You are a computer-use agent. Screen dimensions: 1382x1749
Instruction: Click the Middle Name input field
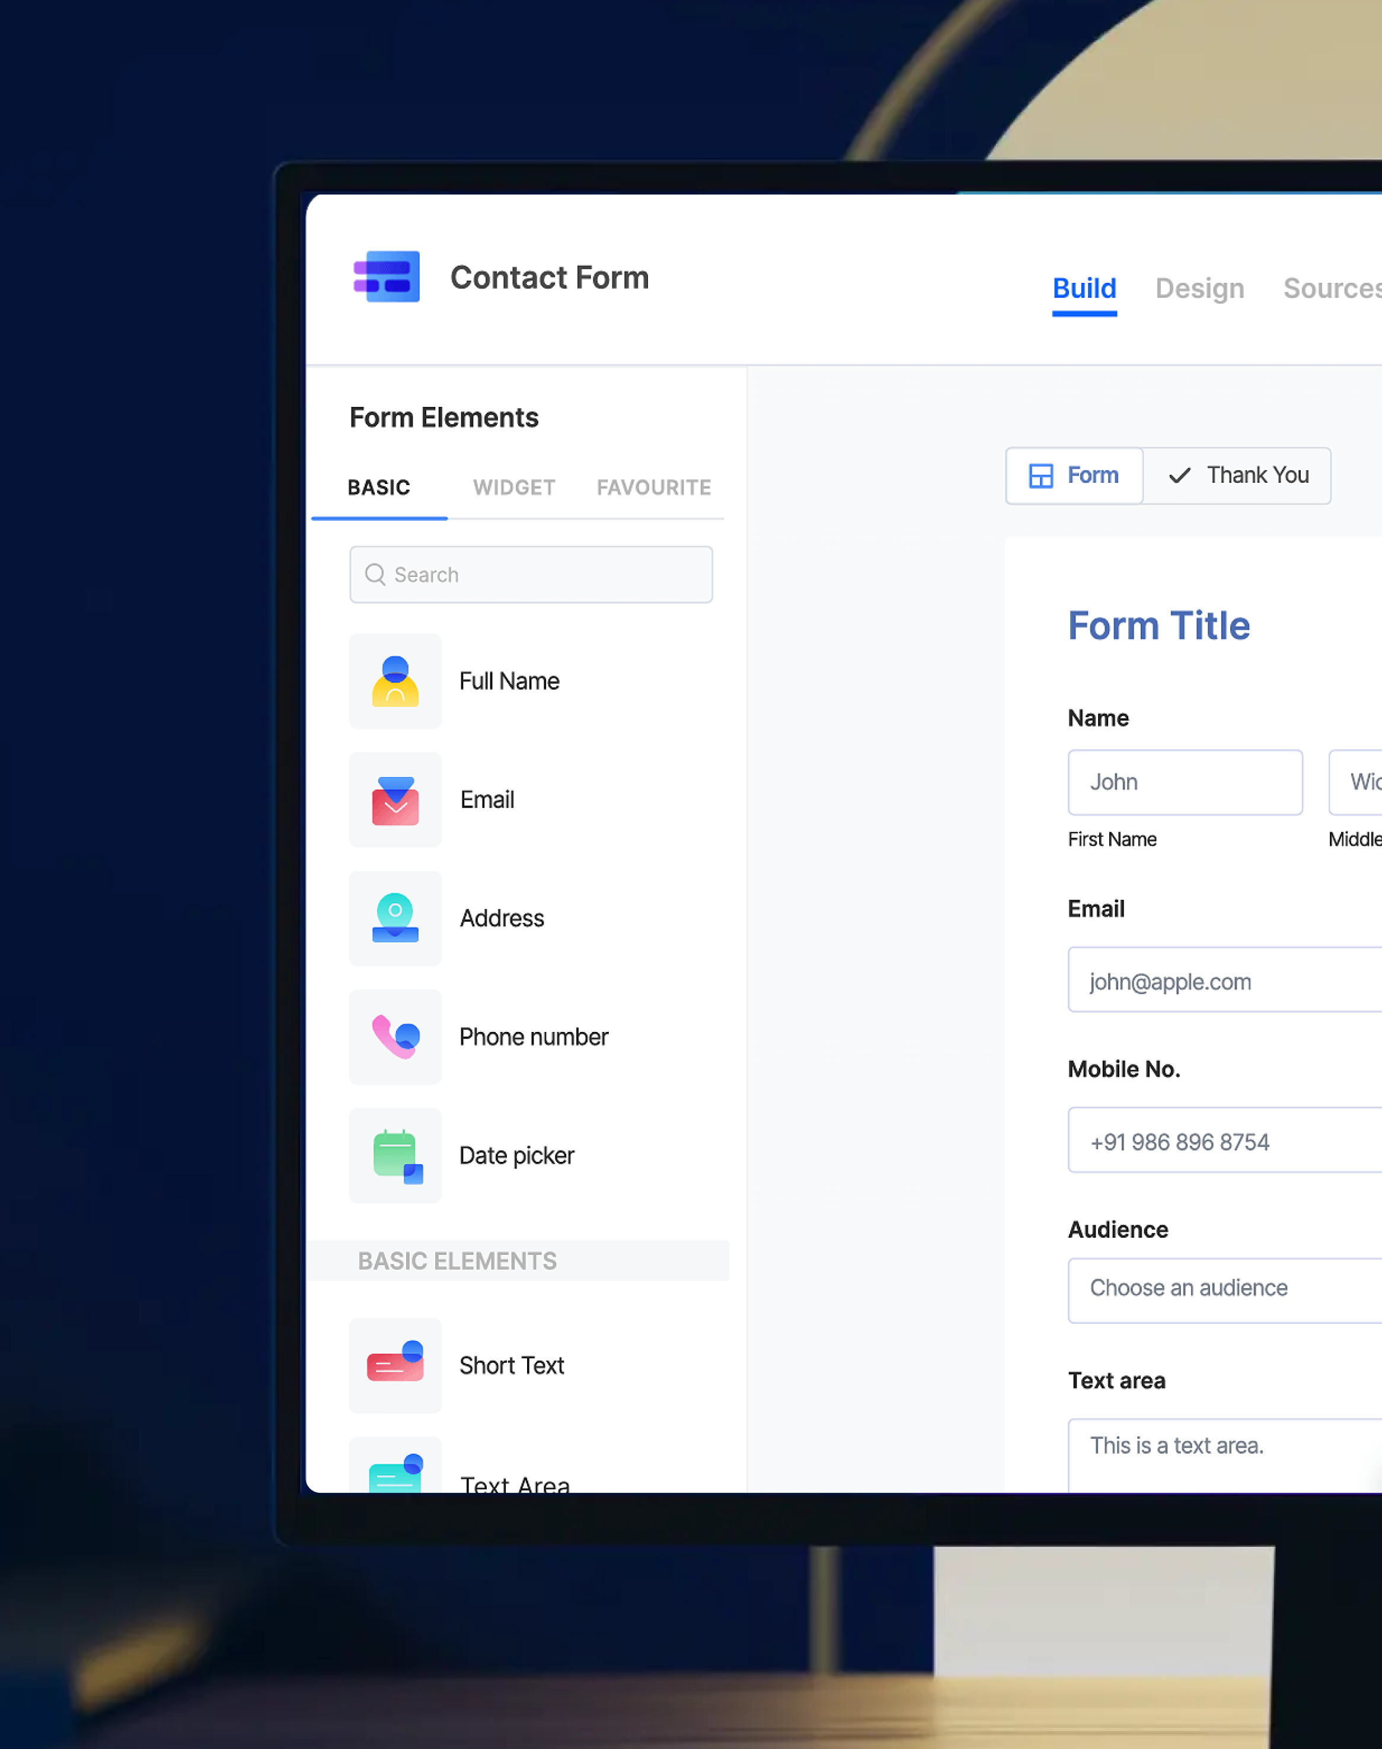tap(1355, 782)
